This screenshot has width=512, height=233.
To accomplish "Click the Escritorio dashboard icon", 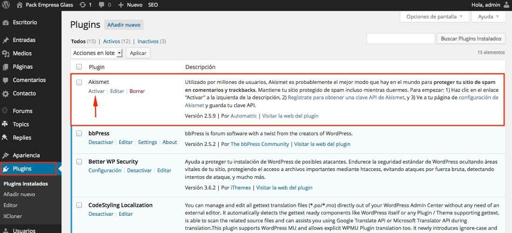I will tap(5, 22).
